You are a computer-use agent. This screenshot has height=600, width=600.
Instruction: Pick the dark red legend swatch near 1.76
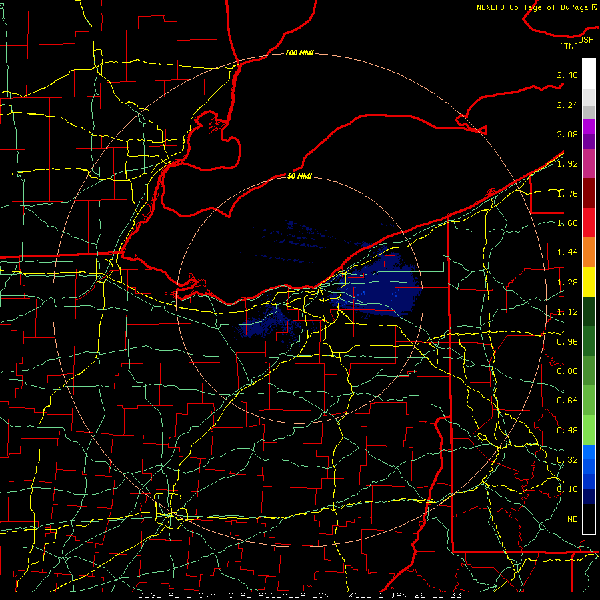(589, 193)
